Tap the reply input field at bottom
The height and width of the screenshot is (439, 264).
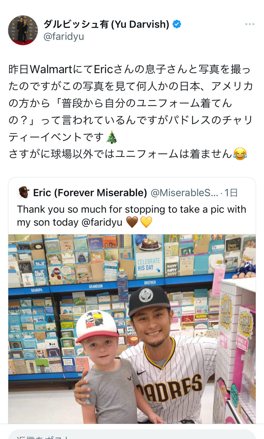pos(132,435)
